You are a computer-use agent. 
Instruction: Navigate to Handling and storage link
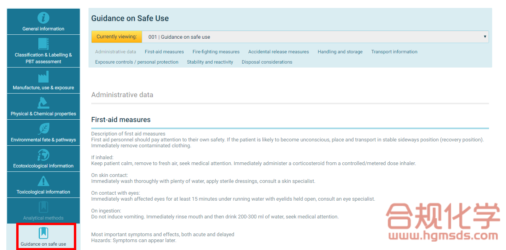(340, 52)
